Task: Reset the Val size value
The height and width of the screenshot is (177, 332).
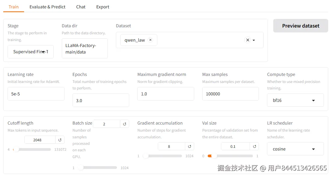Action: click(x=254, y=146)
